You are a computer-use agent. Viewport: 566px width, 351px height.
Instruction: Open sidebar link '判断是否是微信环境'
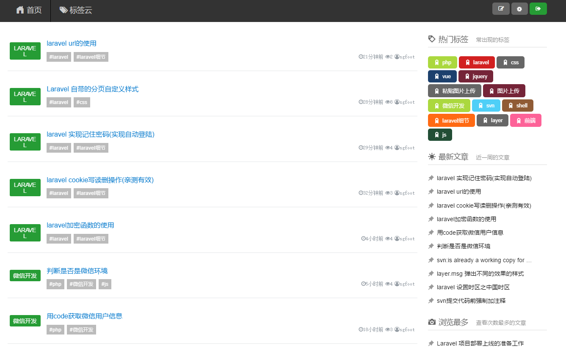[464, 246]
